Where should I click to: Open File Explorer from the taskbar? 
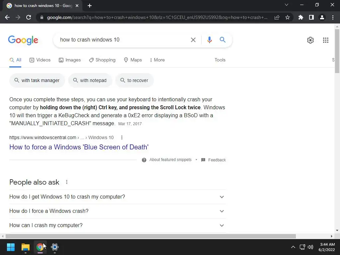coord(25,247)
